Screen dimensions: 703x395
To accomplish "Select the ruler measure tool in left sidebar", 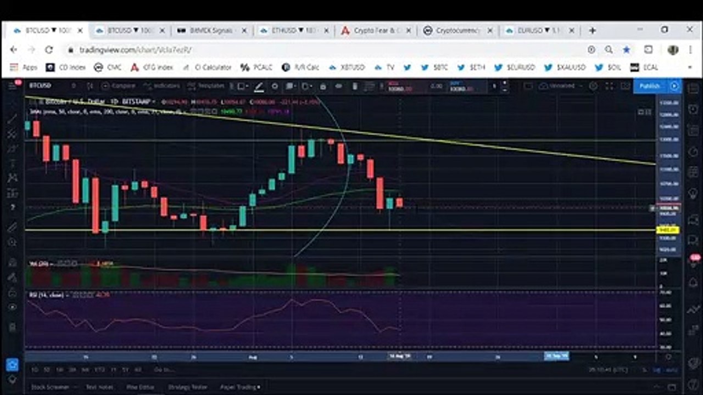I will click(x=12, y=227).
